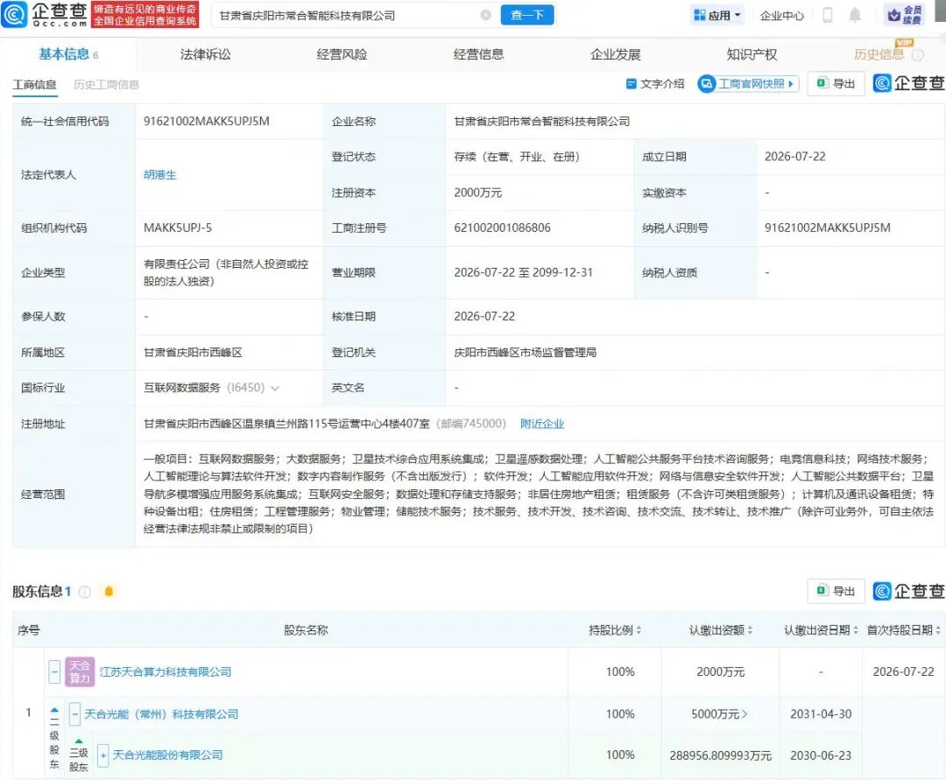946x780 pixels.
Task: Open the VIP member renewal crown icon
Action: (x=904, y=15)
